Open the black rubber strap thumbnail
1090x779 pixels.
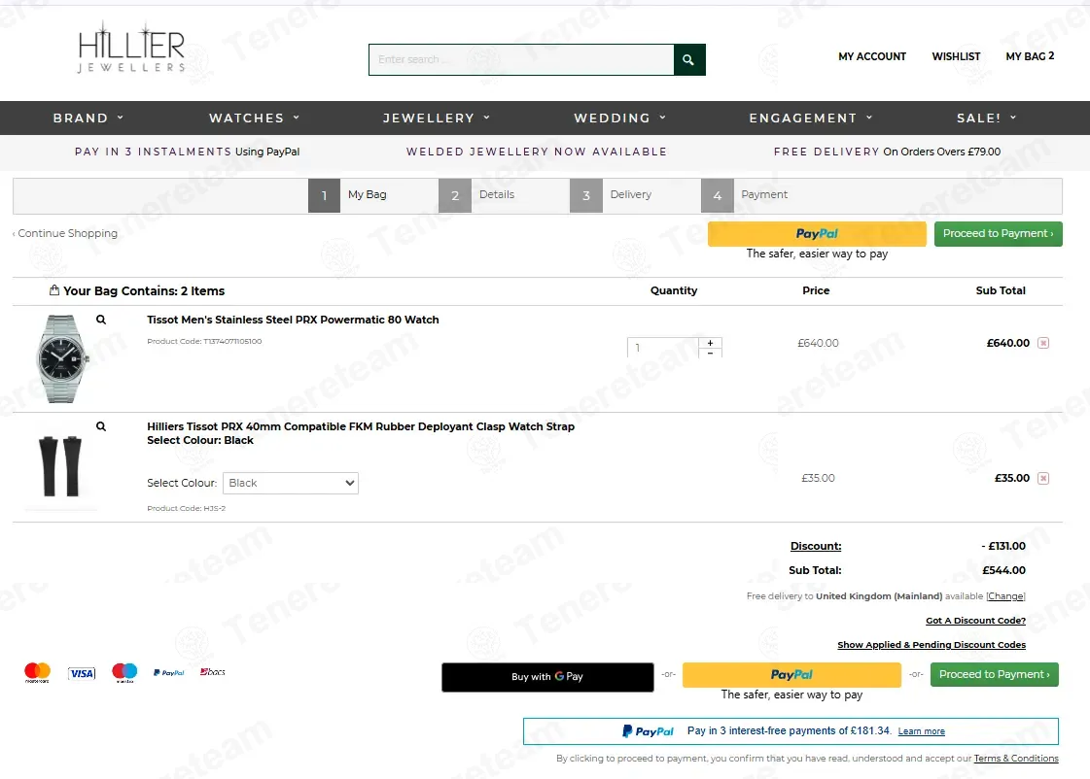[x=60, y=466]
